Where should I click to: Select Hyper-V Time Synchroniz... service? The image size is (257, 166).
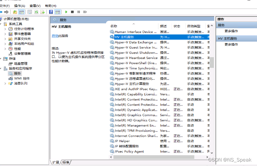click(x=160, y=68)
